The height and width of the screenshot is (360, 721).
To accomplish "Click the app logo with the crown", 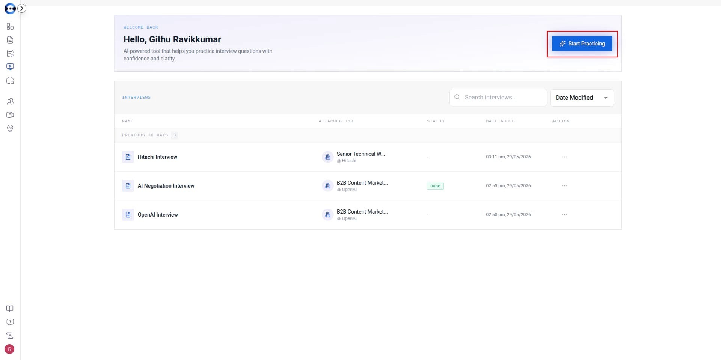I will [9, 9].
